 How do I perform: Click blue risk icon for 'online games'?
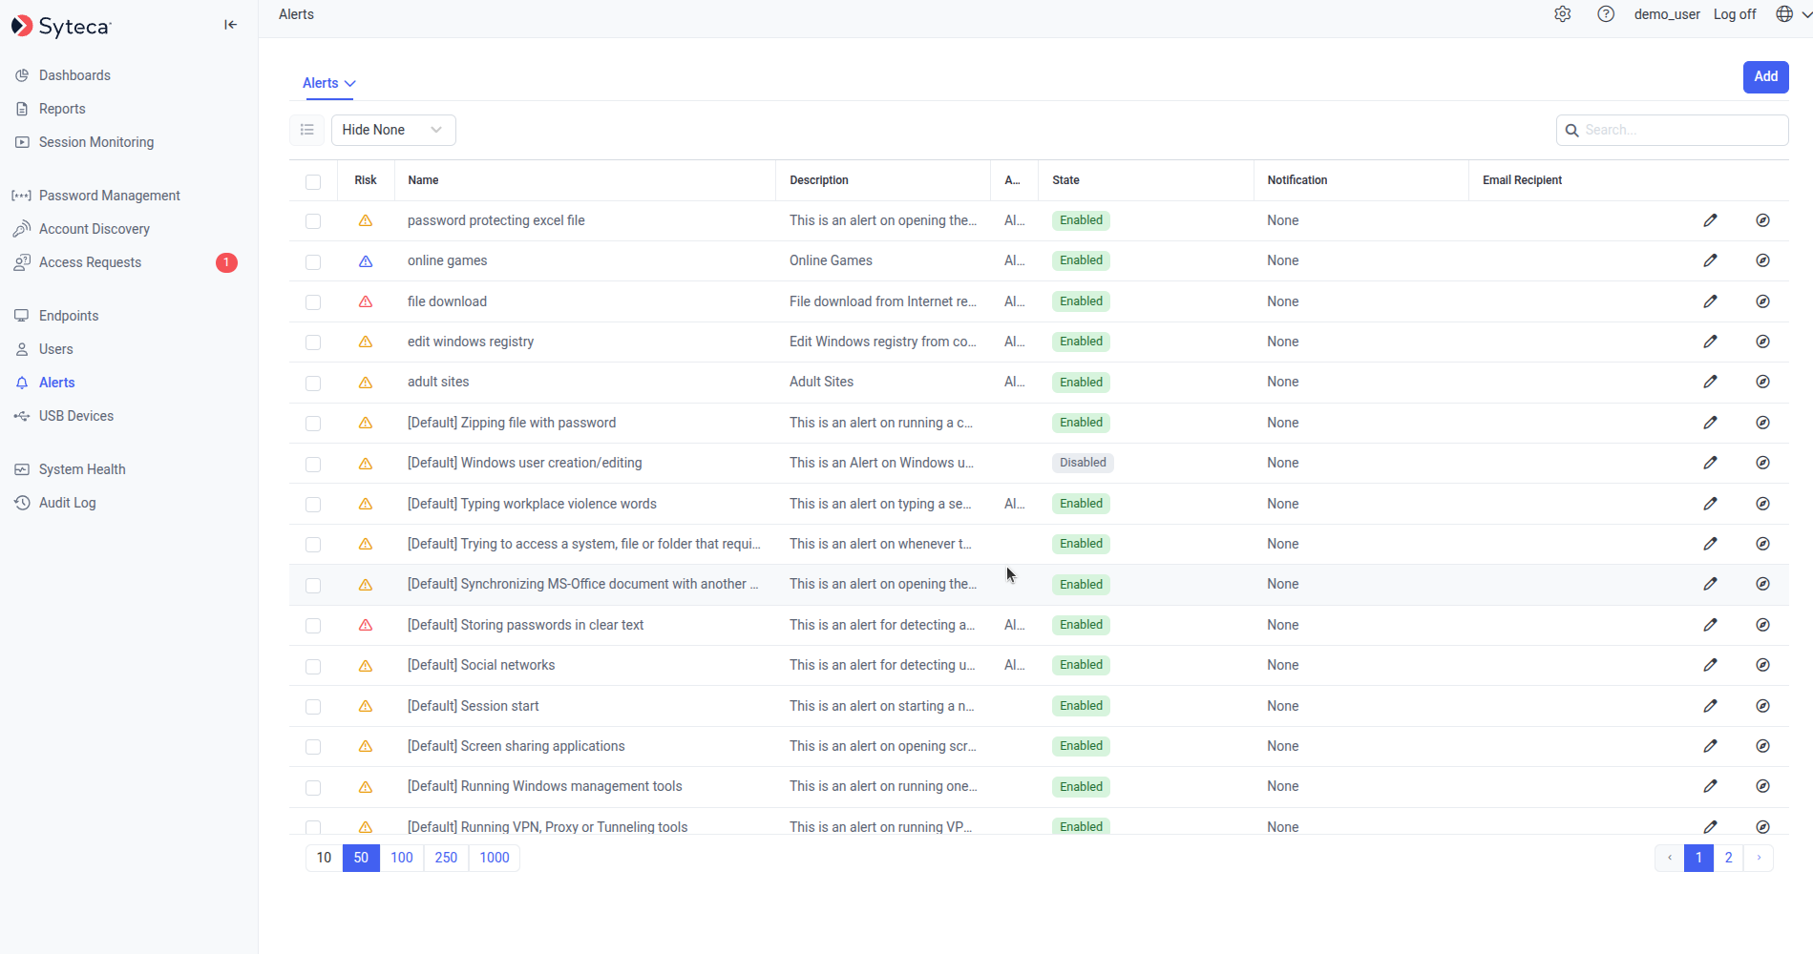[366, 261]
